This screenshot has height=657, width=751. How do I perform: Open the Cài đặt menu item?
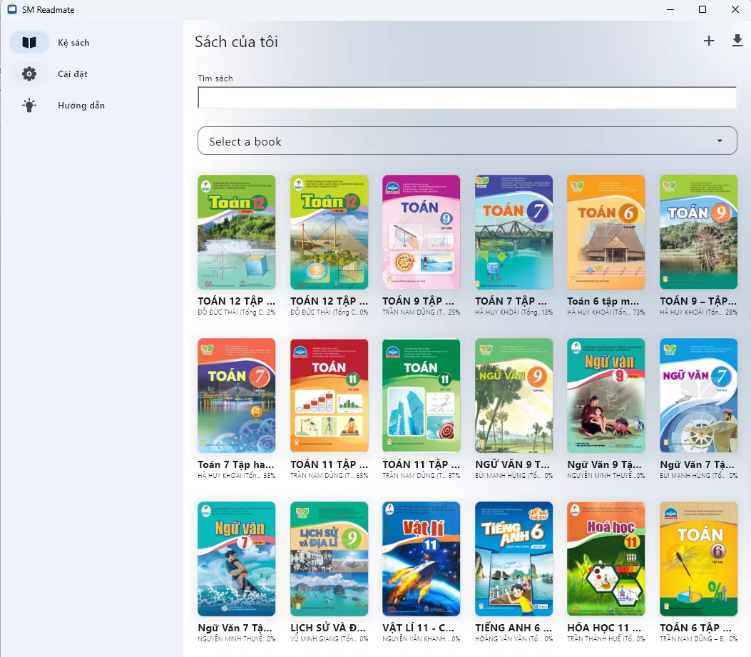73,74
